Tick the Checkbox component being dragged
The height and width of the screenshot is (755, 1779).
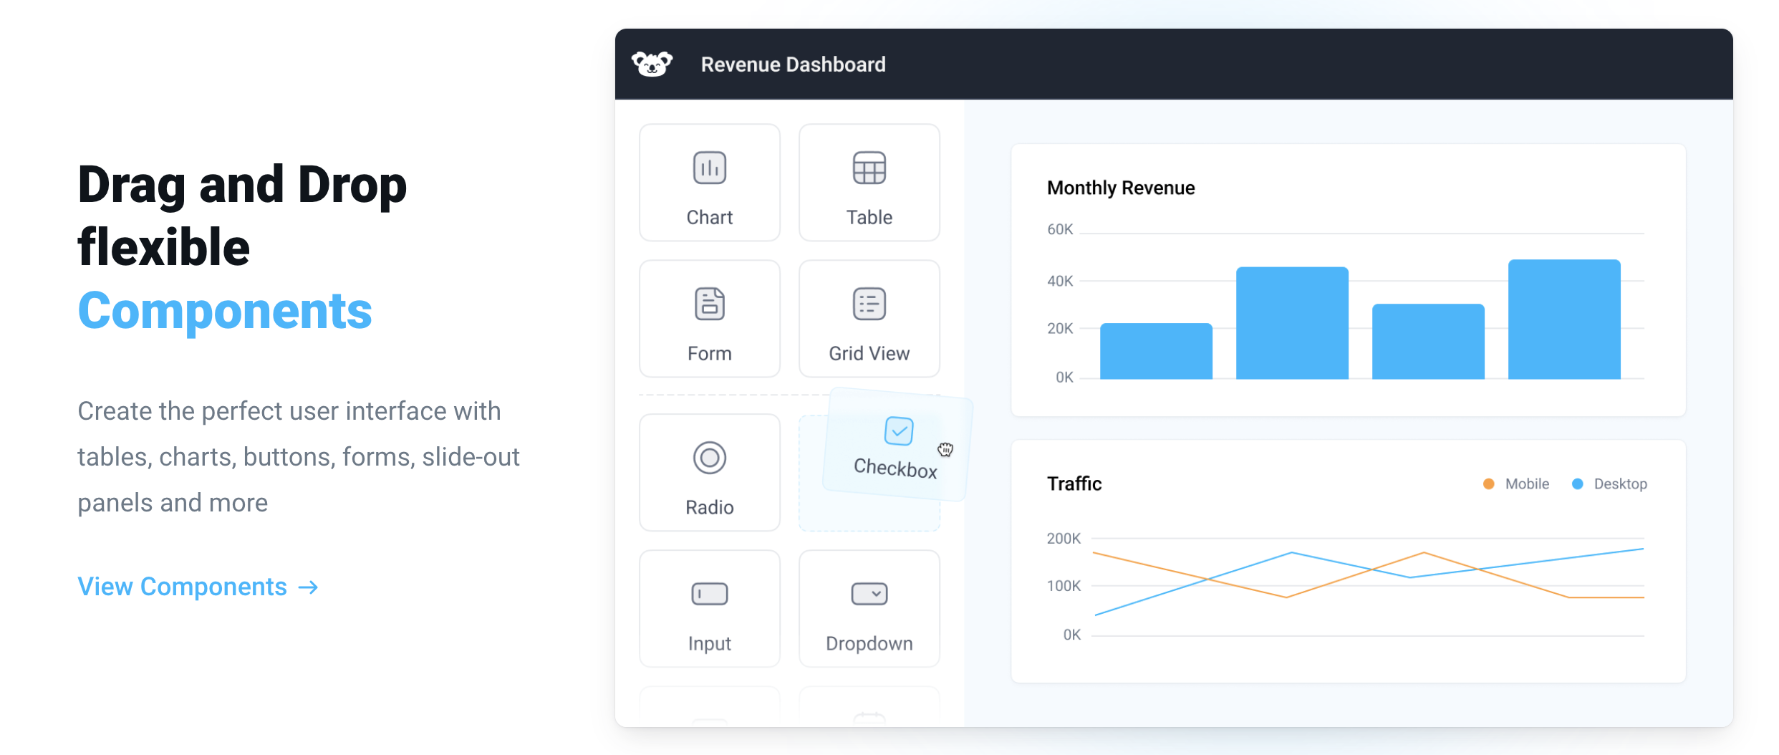[899, 431]
